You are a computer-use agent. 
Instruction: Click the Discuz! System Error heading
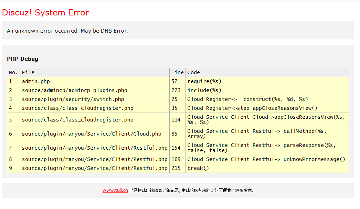(x=45, y=13)
